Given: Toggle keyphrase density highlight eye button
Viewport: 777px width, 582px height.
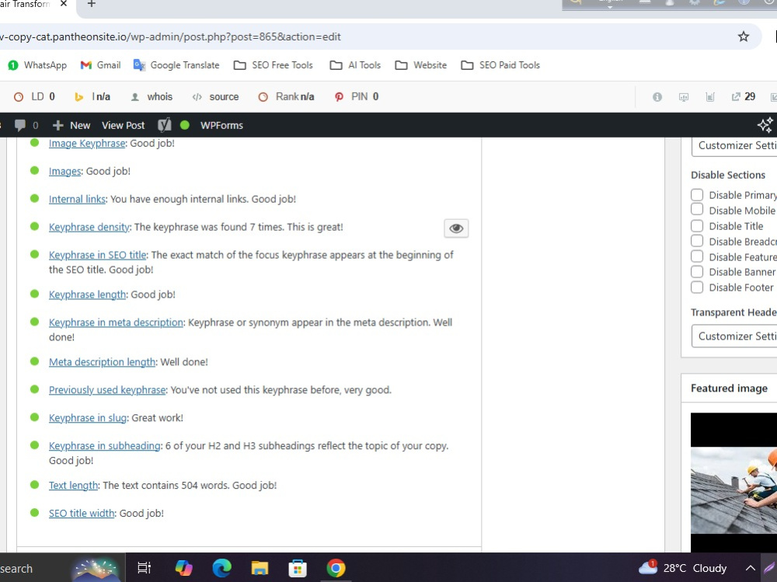Looking at the screenshot, I should tap(456, 228).
